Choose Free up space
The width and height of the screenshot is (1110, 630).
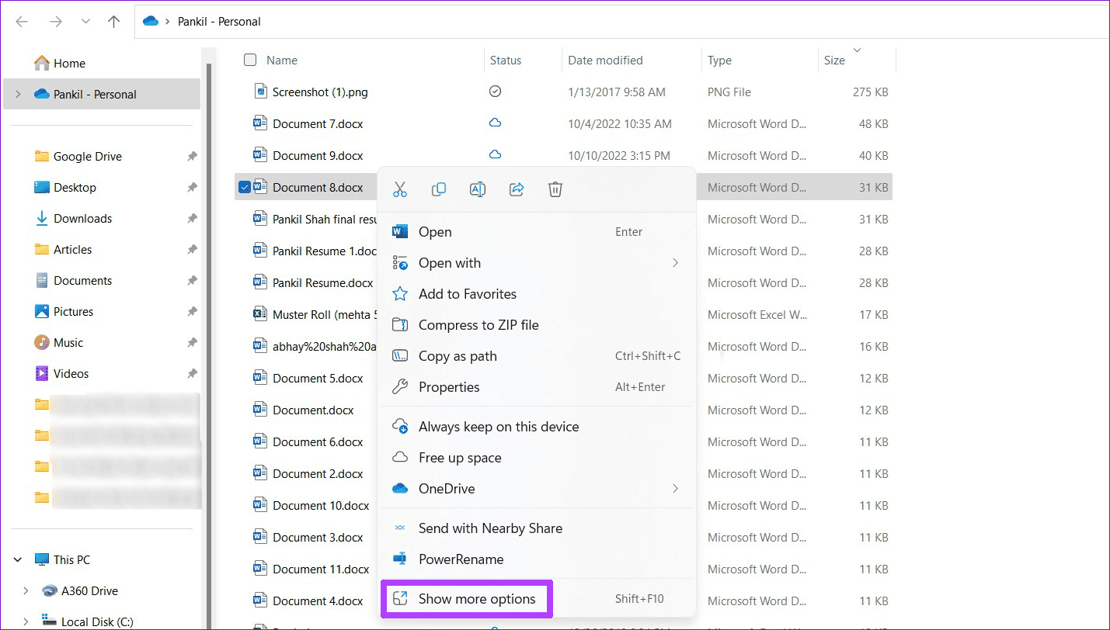click(536, 458)
